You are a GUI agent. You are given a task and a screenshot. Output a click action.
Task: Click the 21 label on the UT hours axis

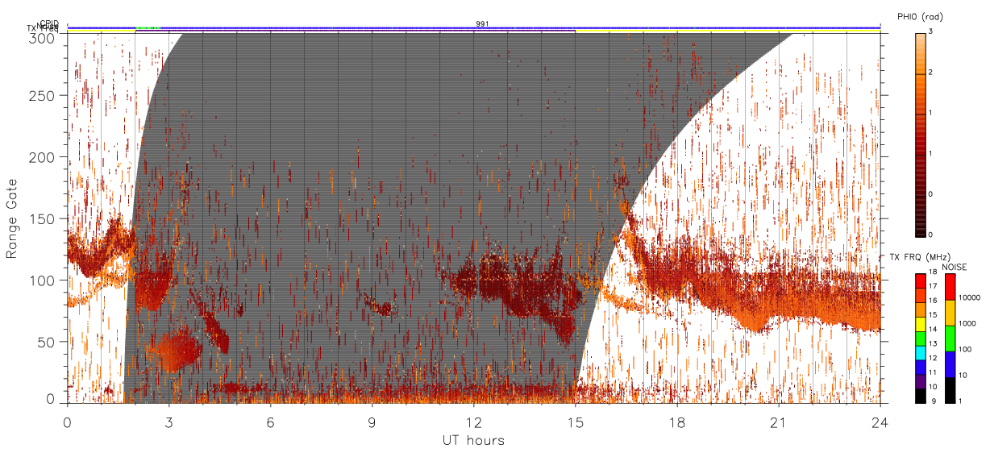tap(778, 420)
